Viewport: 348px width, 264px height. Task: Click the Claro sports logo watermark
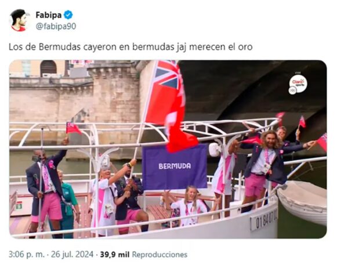tap(298, 83)
